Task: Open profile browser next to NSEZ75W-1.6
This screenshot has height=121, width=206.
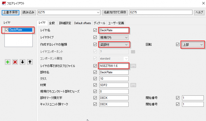Action: [x=133, y=66]
